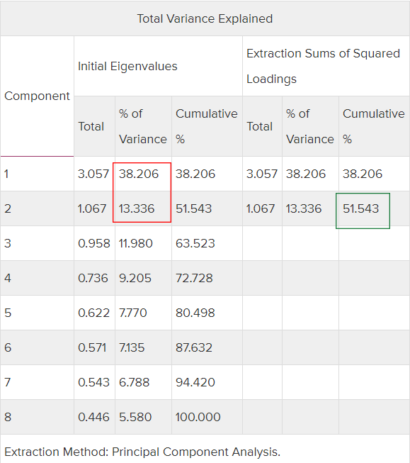
Task: Select variance value 6.788
Action: [x=135, y=382]
